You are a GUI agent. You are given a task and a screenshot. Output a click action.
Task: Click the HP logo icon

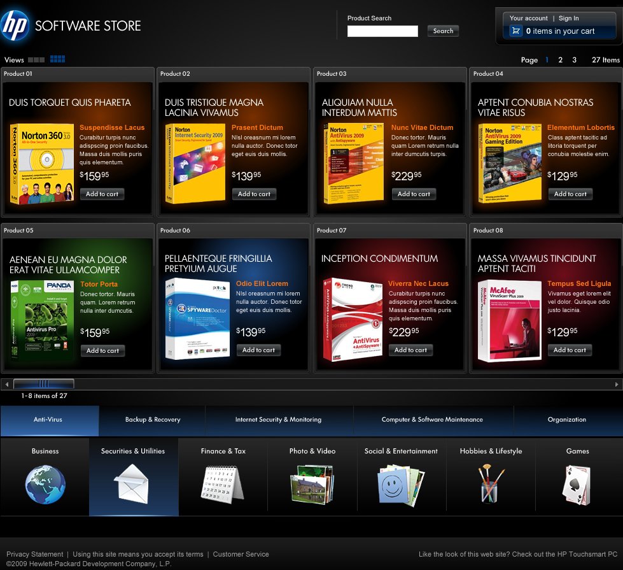coord(15,25)
